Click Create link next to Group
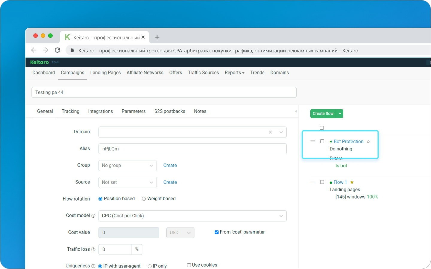Screen dimensions: 431x269 tap(170, 165)
